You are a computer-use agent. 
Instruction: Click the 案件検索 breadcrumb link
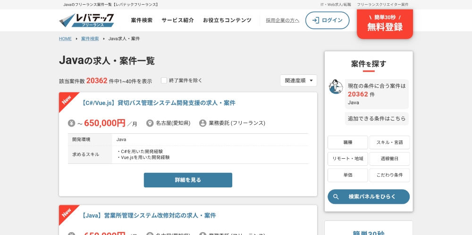coord(90,39)
